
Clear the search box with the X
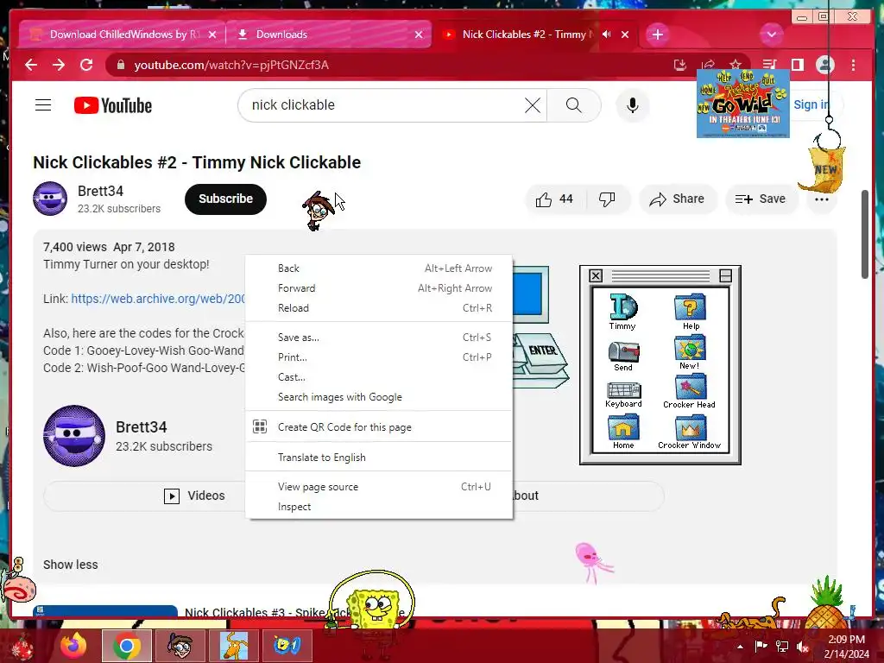point(532,105)
